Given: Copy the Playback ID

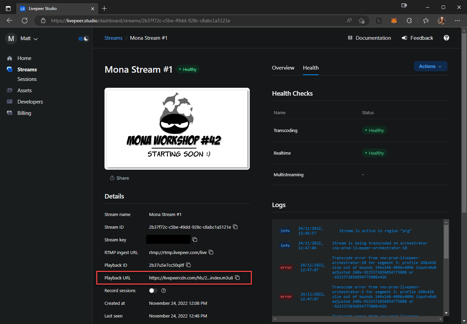Looking at the screenshot, I should click(188, 265).
